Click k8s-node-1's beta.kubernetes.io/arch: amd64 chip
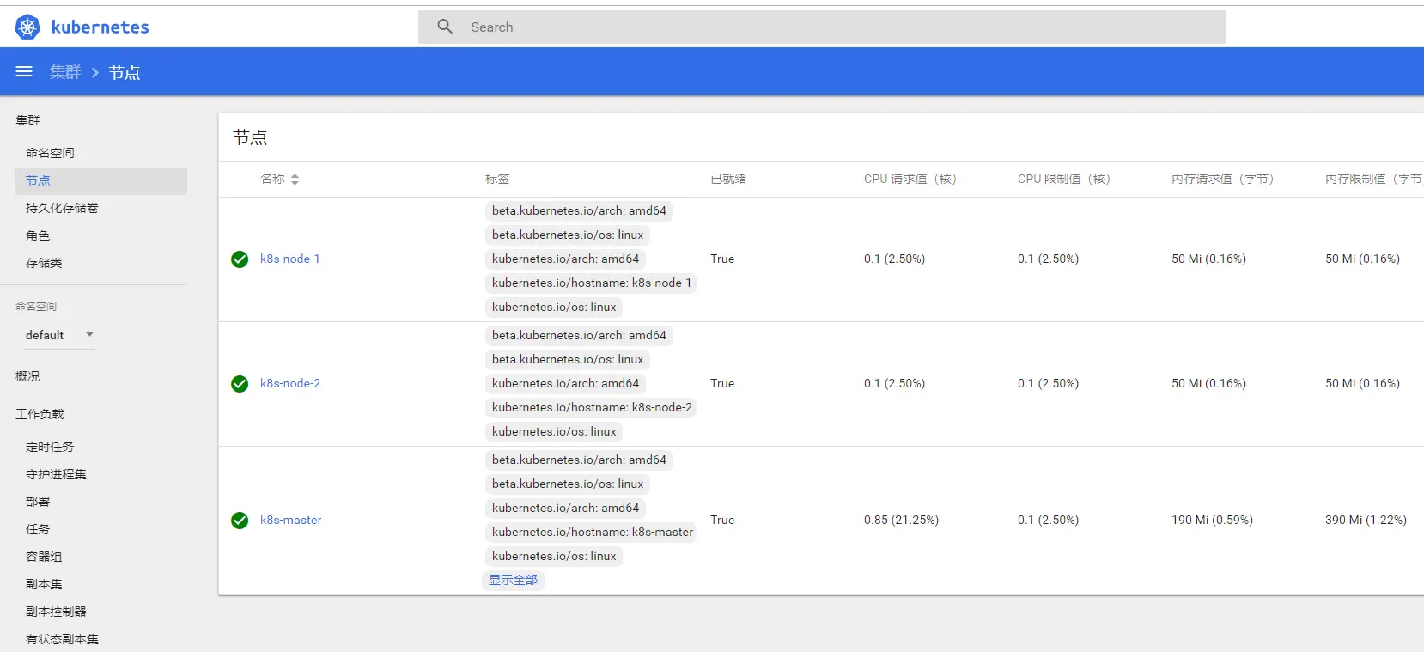 (579, 210)
